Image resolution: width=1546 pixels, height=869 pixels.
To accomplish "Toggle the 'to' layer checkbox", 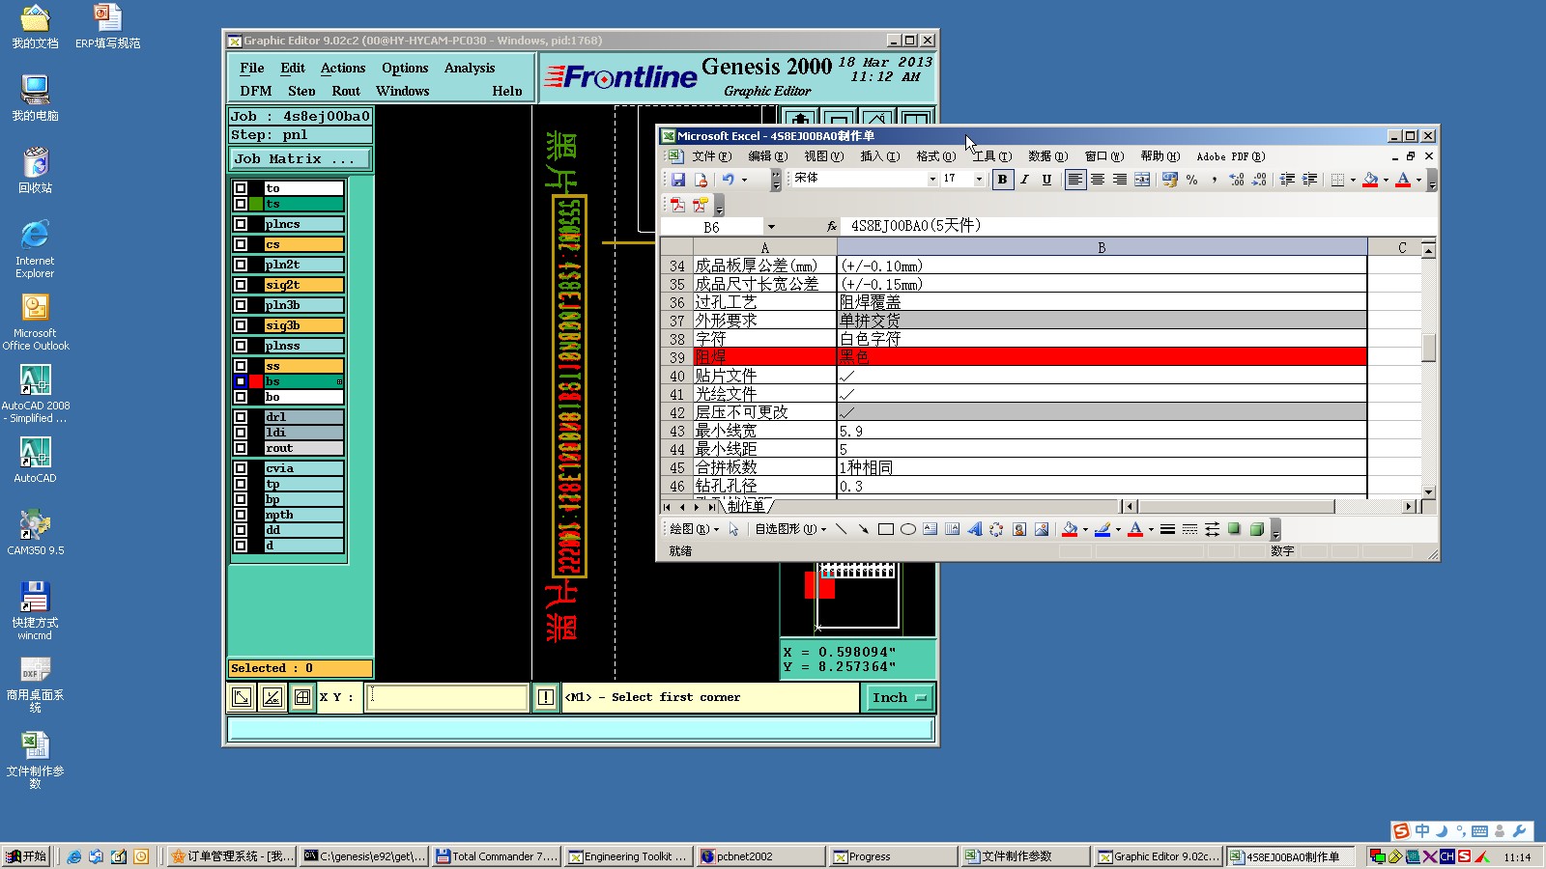I will point(241,188).
